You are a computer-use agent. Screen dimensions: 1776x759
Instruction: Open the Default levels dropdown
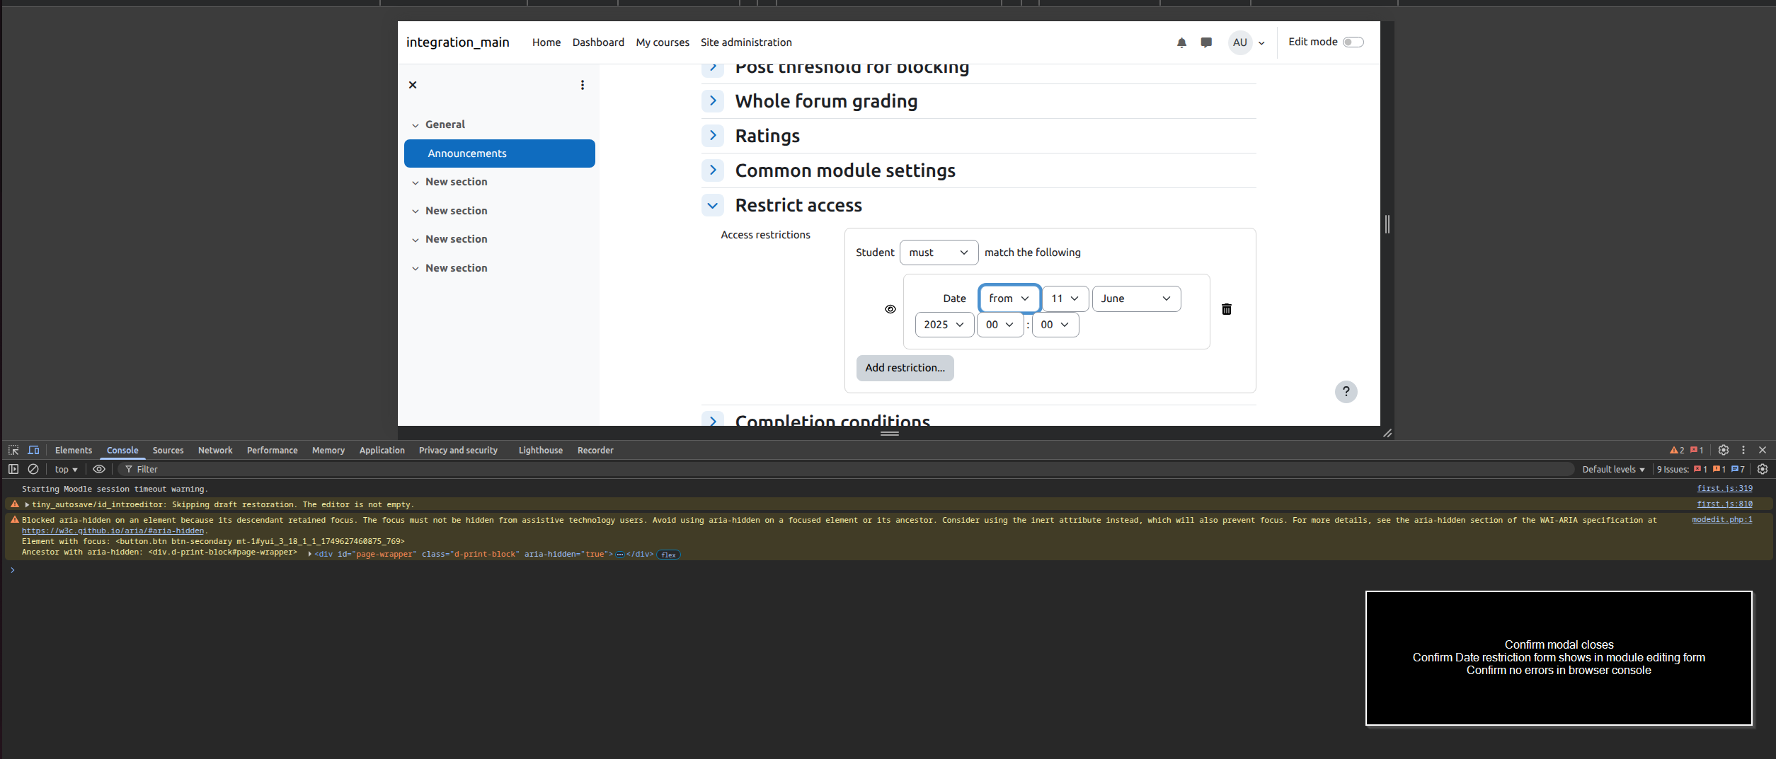(1613, 469)
